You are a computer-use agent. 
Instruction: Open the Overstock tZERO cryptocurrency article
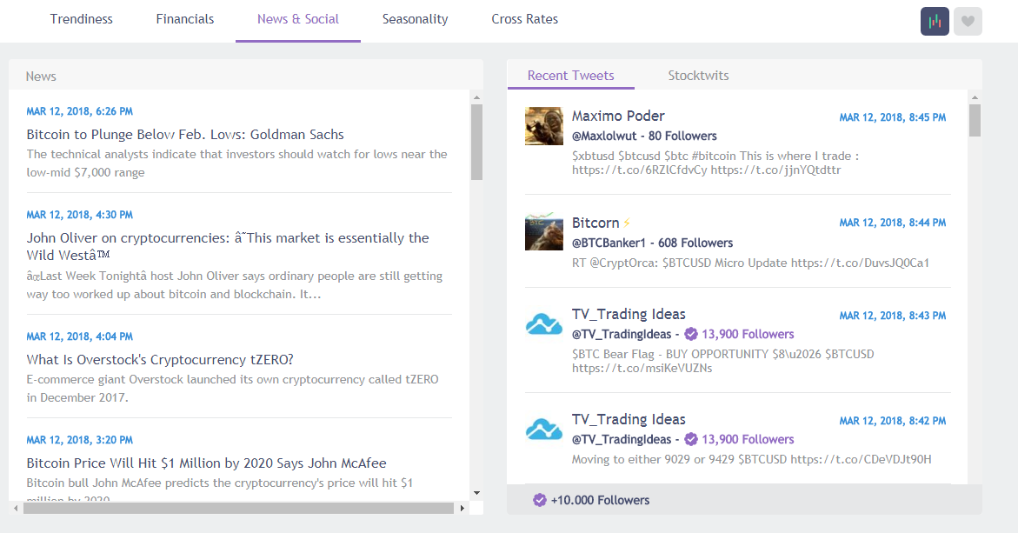160,360
